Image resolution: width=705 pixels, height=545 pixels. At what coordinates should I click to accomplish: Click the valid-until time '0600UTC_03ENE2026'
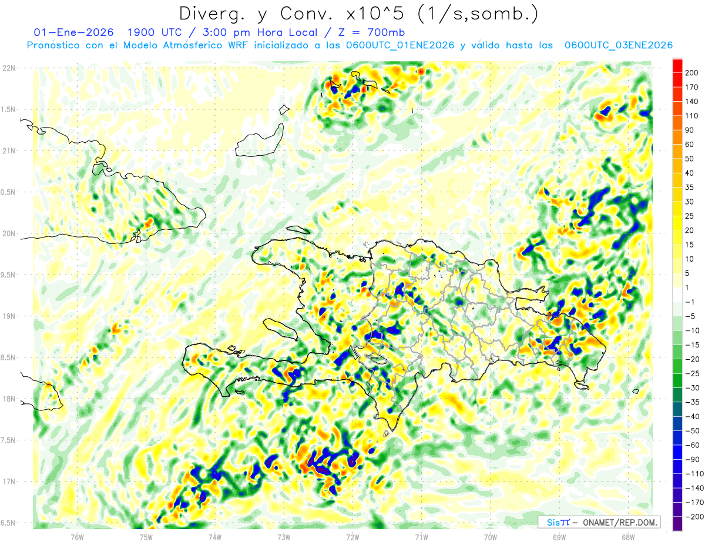tap(619, 45)
